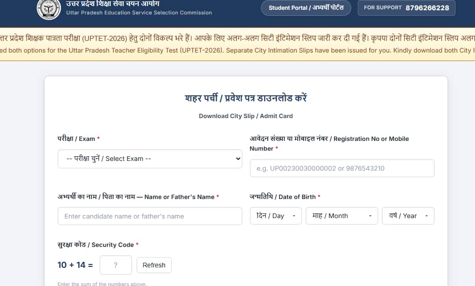Click the Day dropdown caret arrow

click(x=294, y=216)
